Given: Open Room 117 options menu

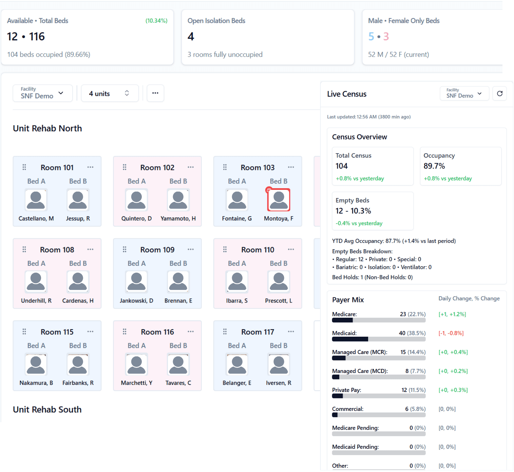Looking at the screenshot, I should pyautogui.click(x=291, y=332).
